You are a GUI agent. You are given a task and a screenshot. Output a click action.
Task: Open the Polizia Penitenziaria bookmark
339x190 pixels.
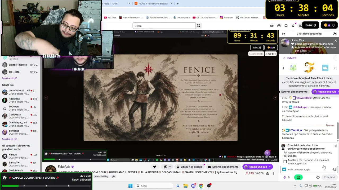[158, 17]
